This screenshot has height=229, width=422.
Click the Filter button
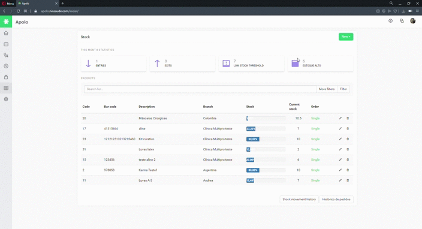[x=343, y=89]
